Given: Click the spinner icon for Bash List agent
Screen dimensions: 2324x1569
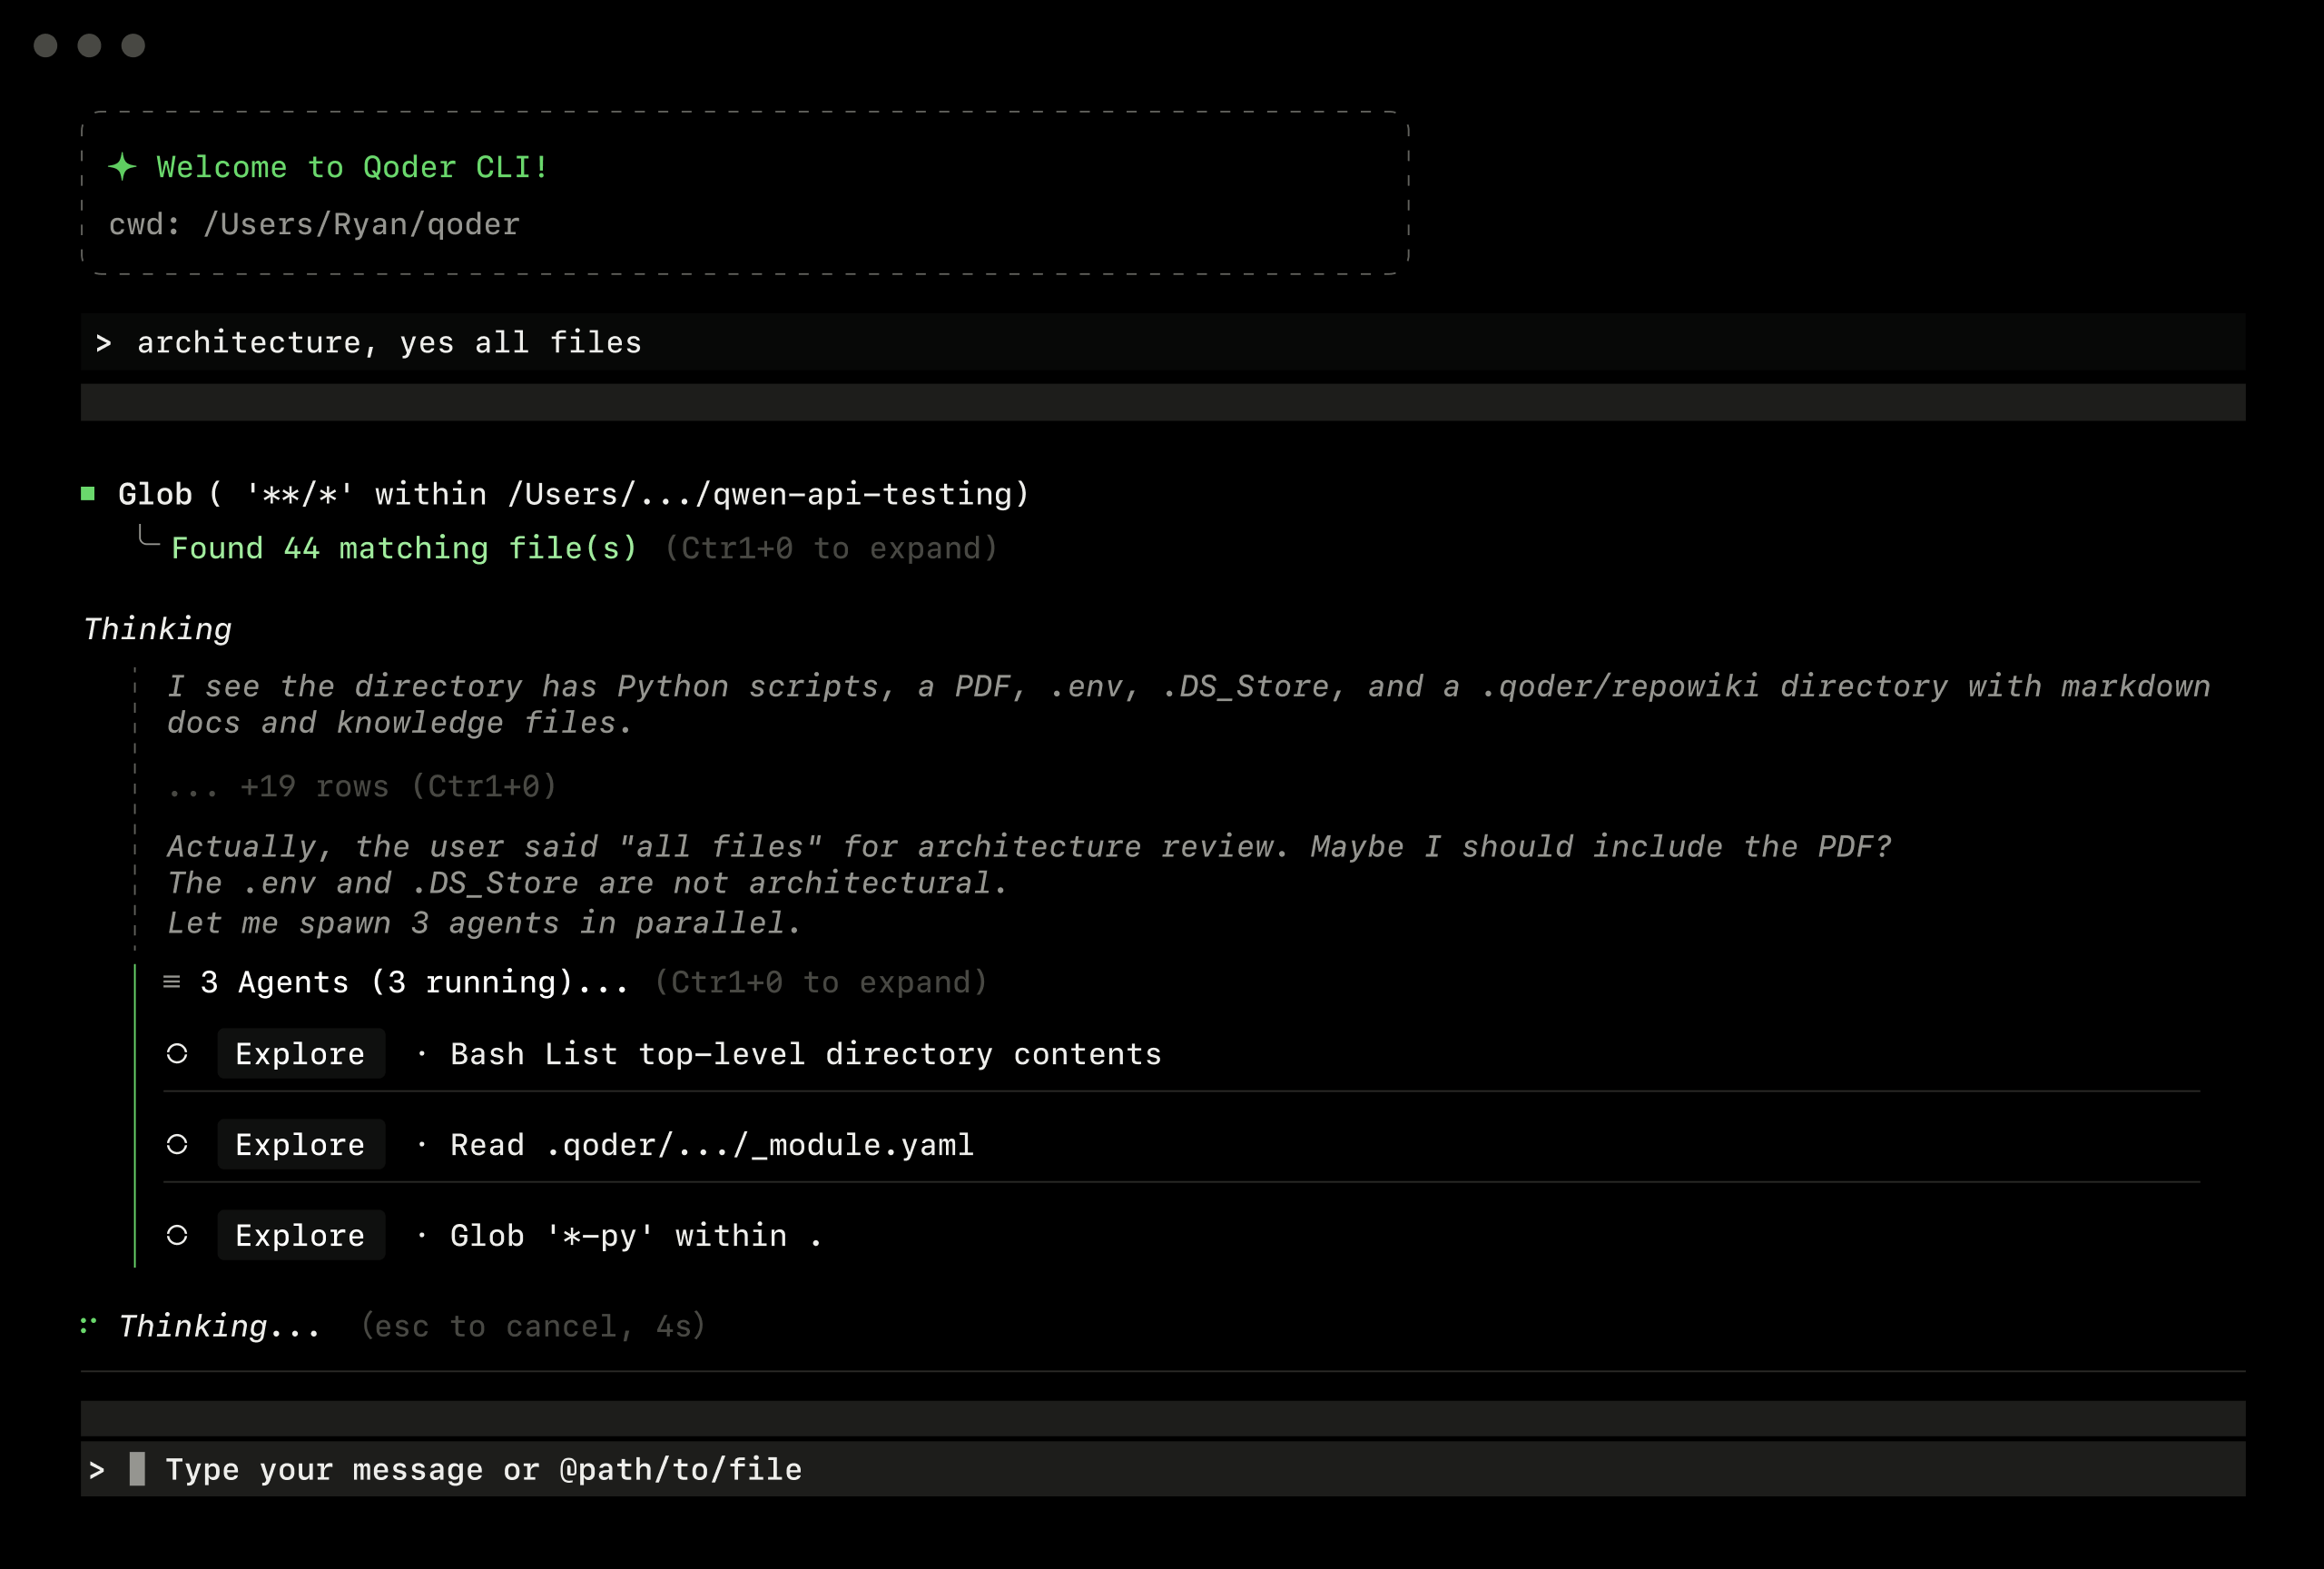Looking at the screenshot, I should coord(177,1053).
